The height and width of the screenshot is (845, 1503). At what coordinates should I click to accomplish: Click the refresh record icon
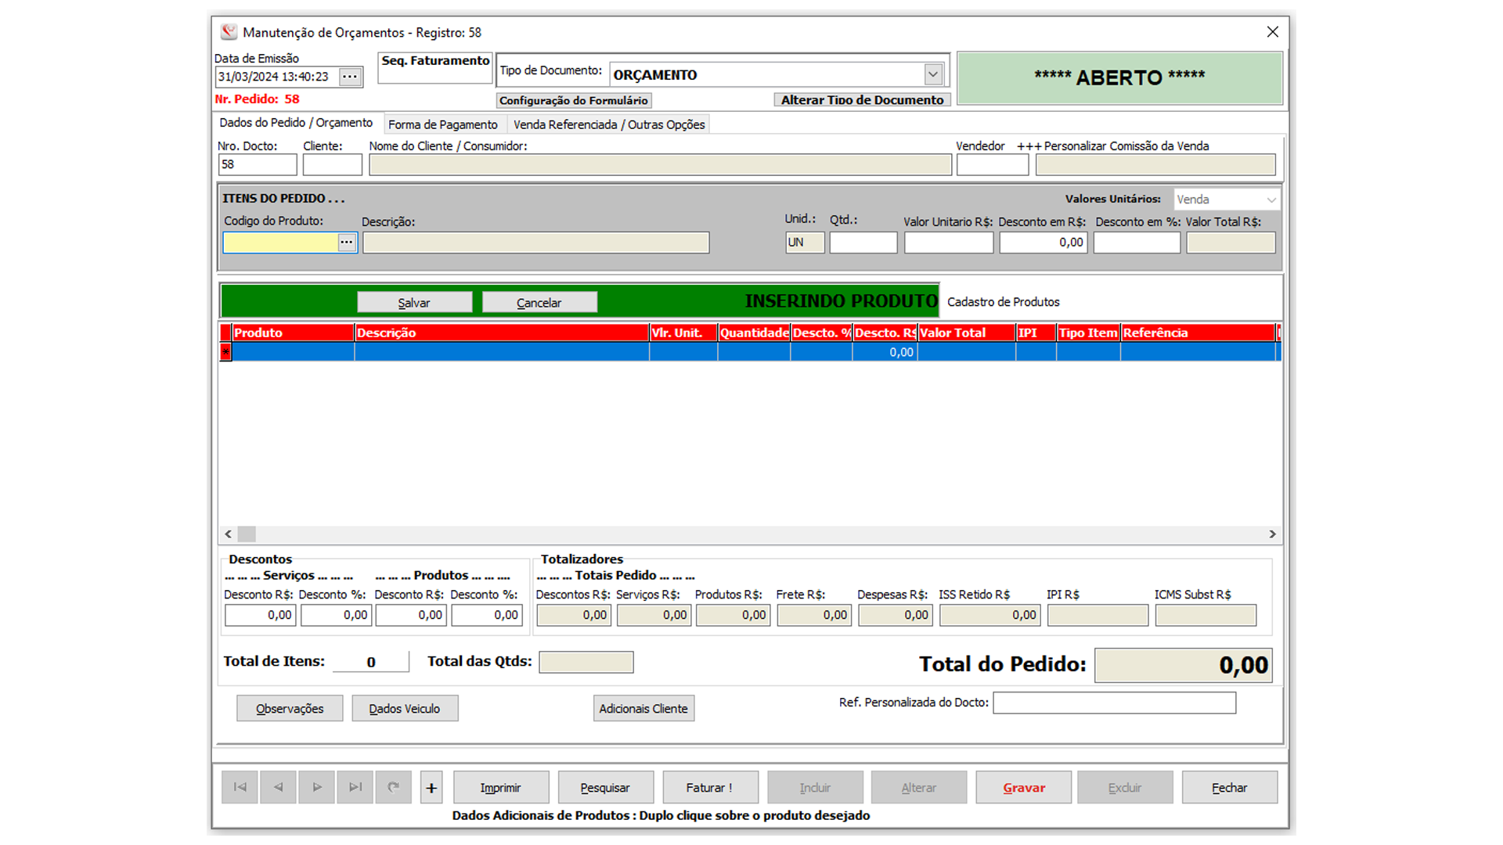point(393,787)
